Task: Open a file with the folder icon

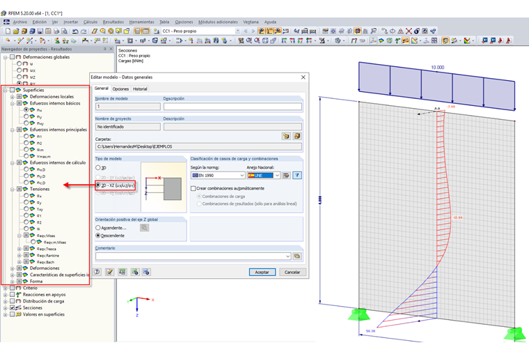Action: [x=16, y=31]
